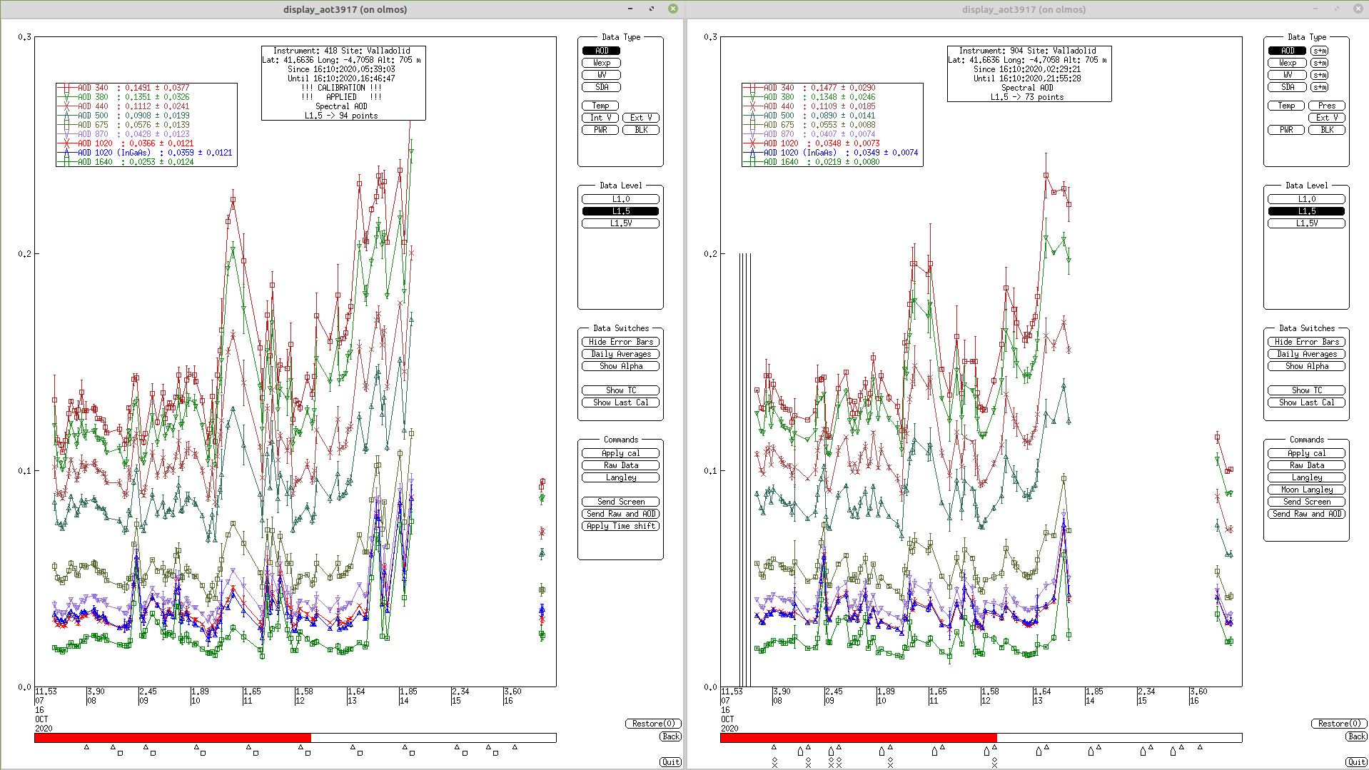Screen dimensions: 1369x770
Task: Click Back button in Instrument 418 window
Action: coord(670,736)
